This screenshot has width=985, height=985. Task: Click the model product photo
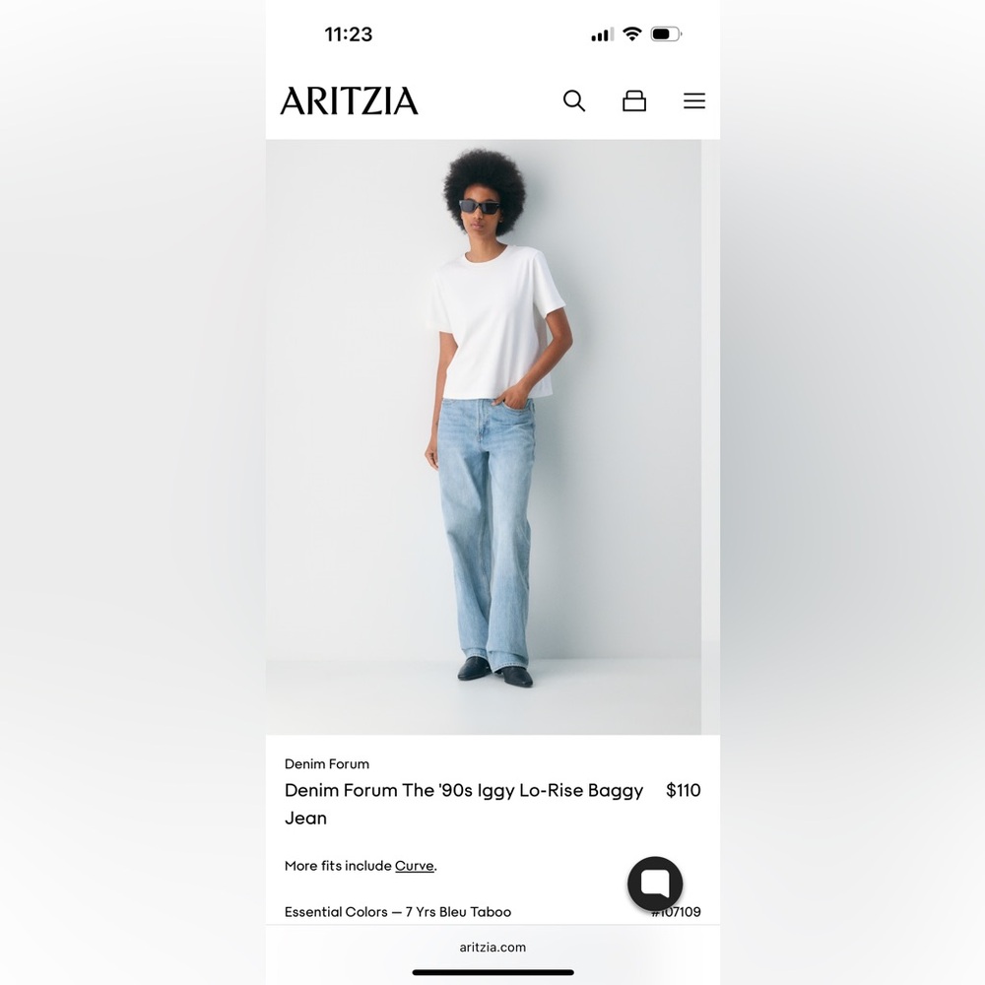point(483,436)
